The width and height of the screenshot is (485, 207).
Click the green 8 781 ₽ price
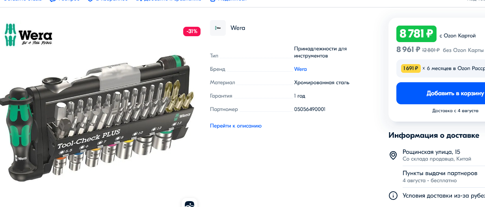[416, 34]
